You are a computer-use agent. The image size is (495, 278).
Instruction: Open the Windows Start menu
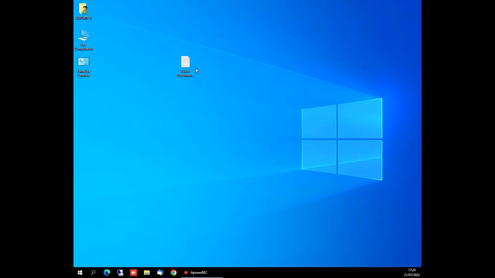80,273
